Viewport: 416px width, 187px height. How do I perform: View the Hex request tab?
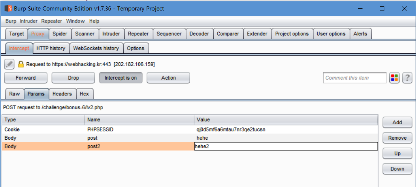[x=84, y=94]
